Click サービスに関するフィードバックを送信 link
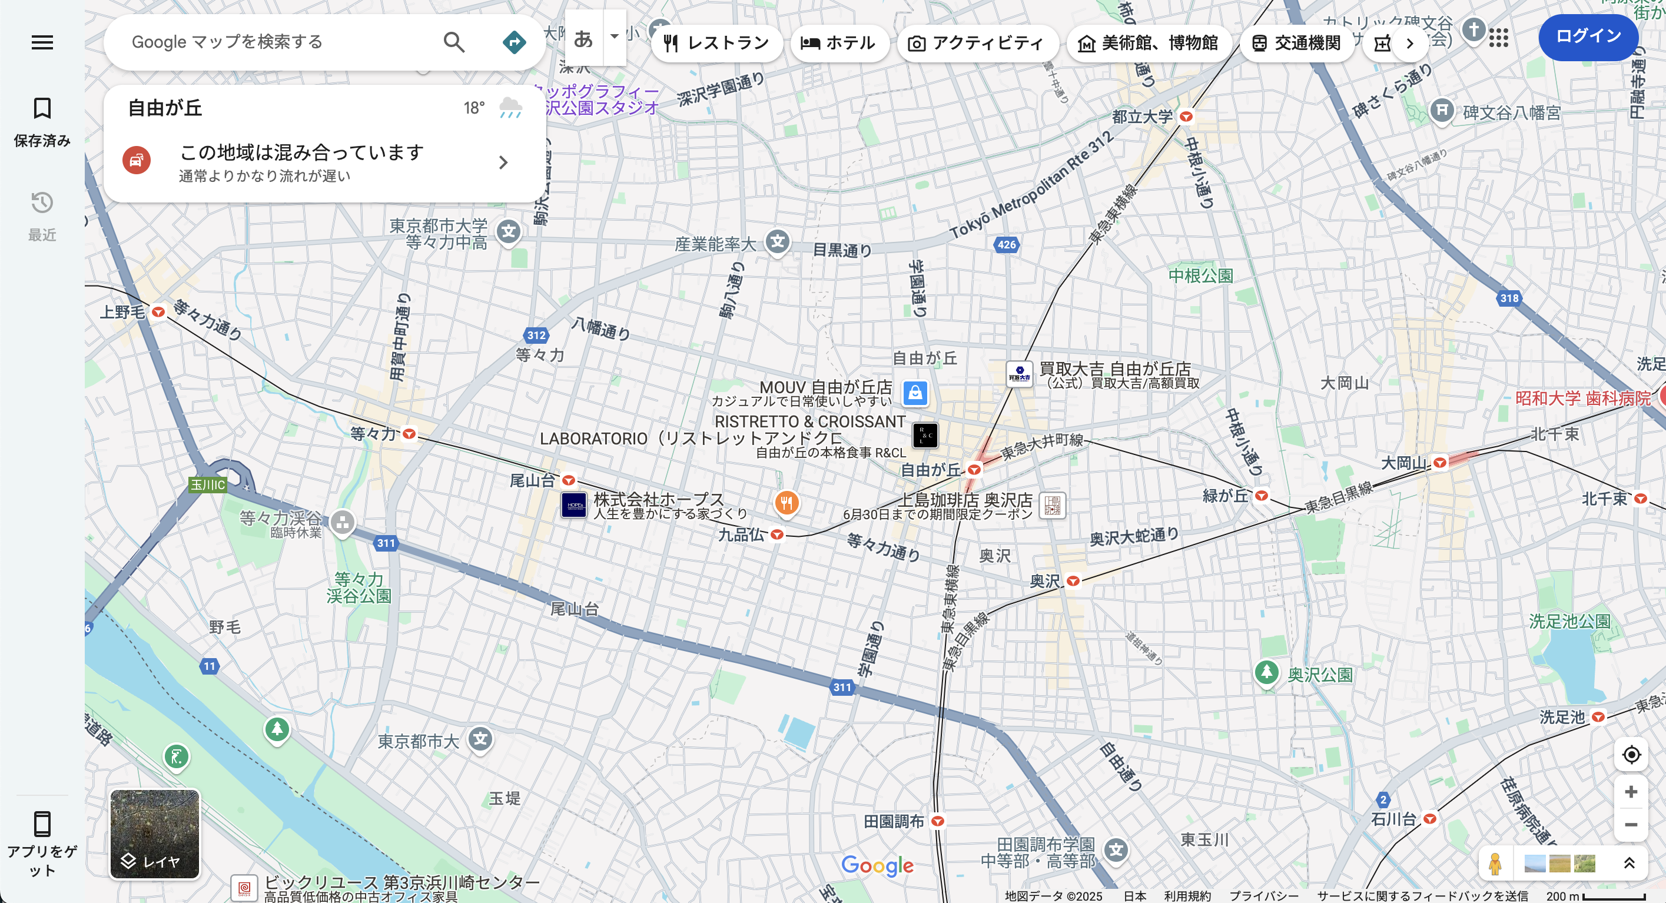 pos(1423,896)
